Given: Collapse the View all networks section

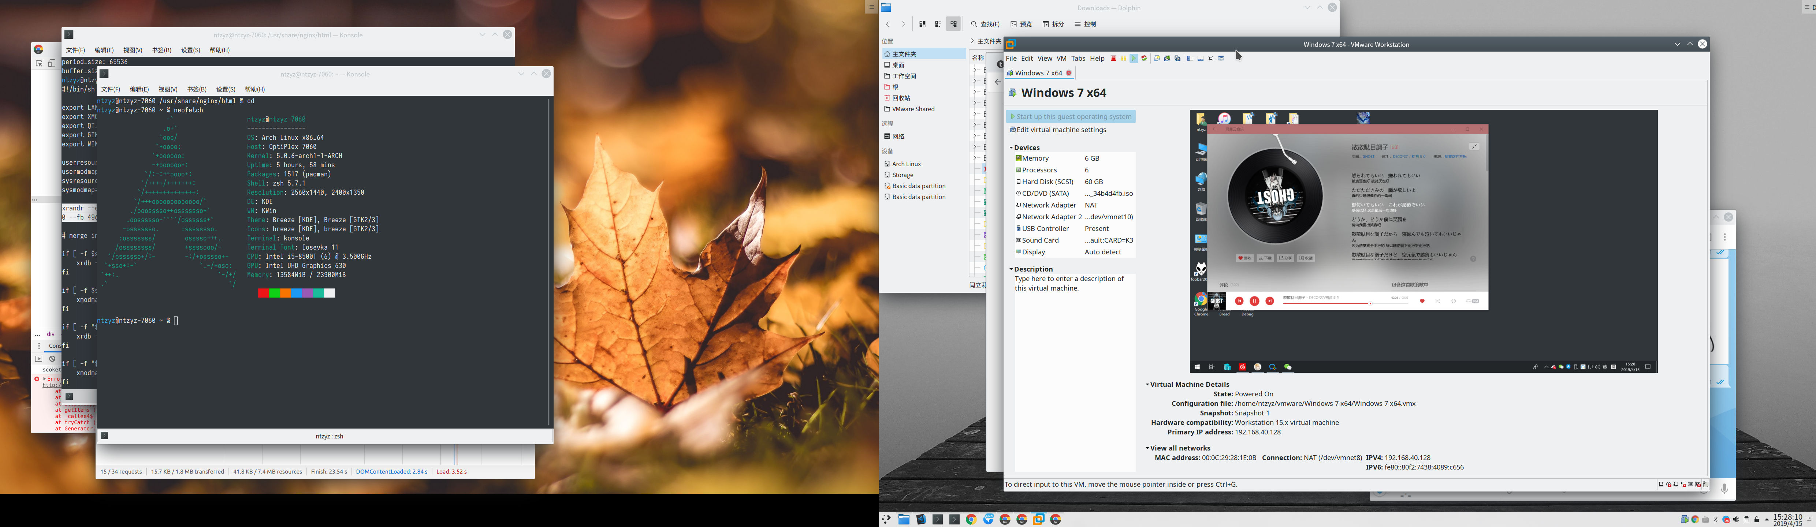Looking at the screenshot, I should tap(1148, 448).
